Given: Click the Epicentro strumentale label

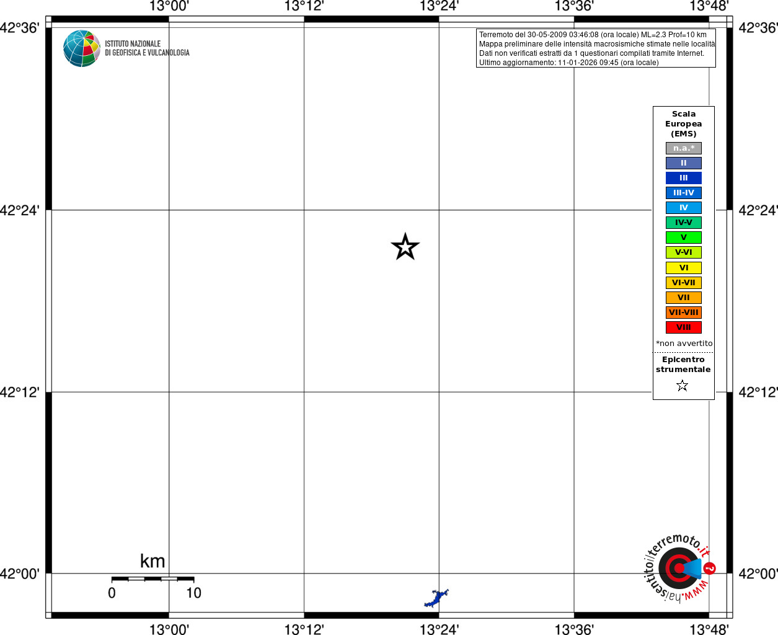Looking at the screenshot, I should 683,365.
